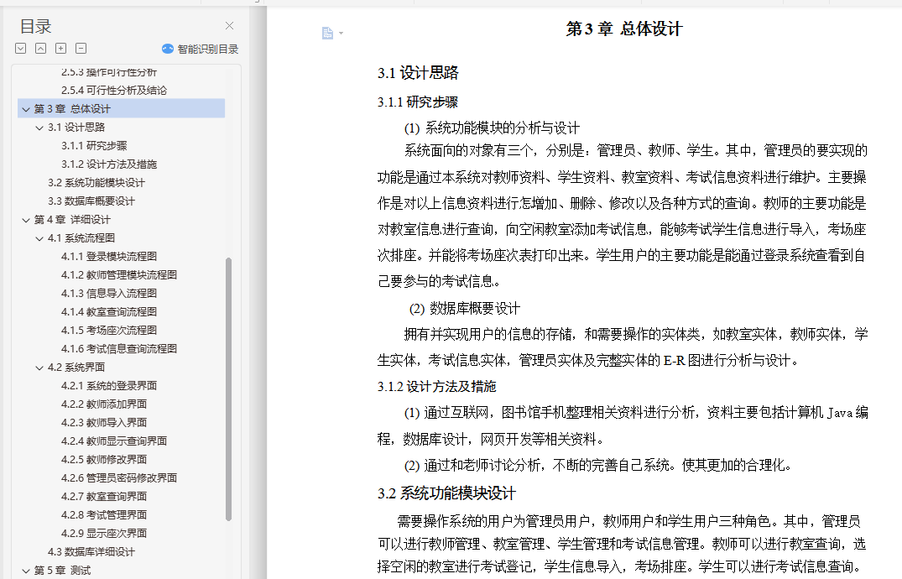The width and height of the screenshot is (902, 579).
Task: Collapse the 3.1 设计思路 outline node
Action: (x=39, y=128)
